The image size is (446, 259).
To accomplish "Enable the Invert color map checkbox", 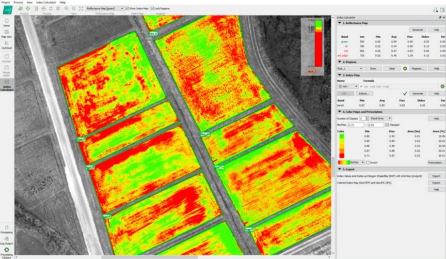I will [368, 162].
